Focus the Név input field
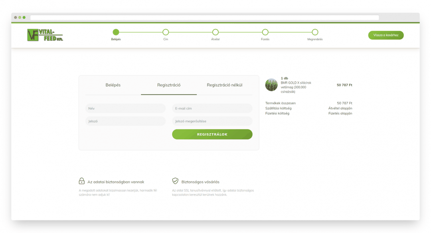 click(x=125, y=109)
